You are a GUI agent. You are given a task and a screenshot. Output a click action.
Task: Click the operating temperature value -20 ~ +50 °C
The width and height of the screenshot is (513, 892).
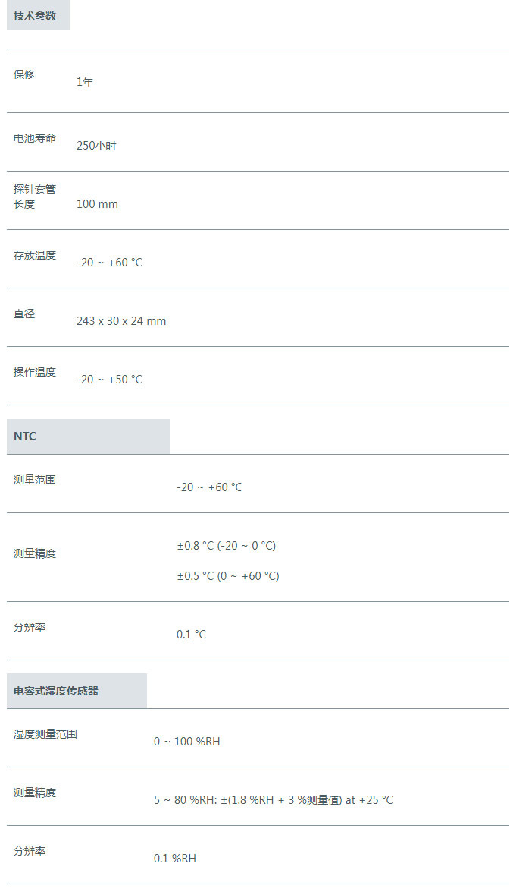pyautogui.click(x=109, y=380)
